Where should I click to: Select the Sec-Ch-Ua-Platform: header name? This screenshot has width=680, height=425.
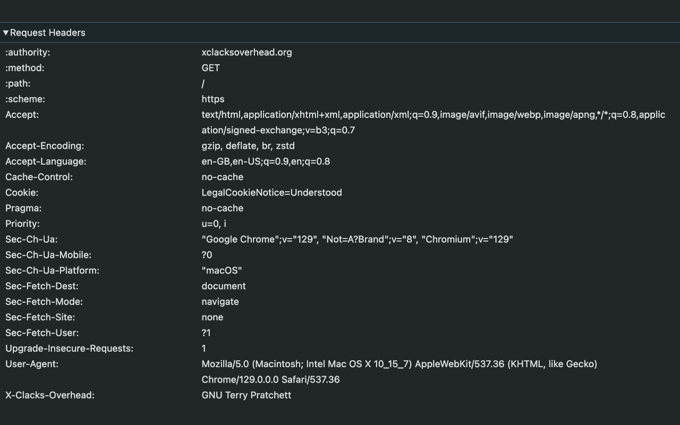point(52,270)
